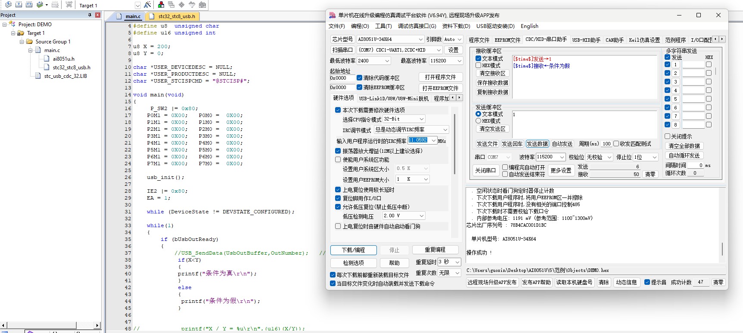This screenshot has height=333, width=743.
Task: Open the 芯片型号 AI8051U-34K64 dropdown
Action: coord(421,39)
